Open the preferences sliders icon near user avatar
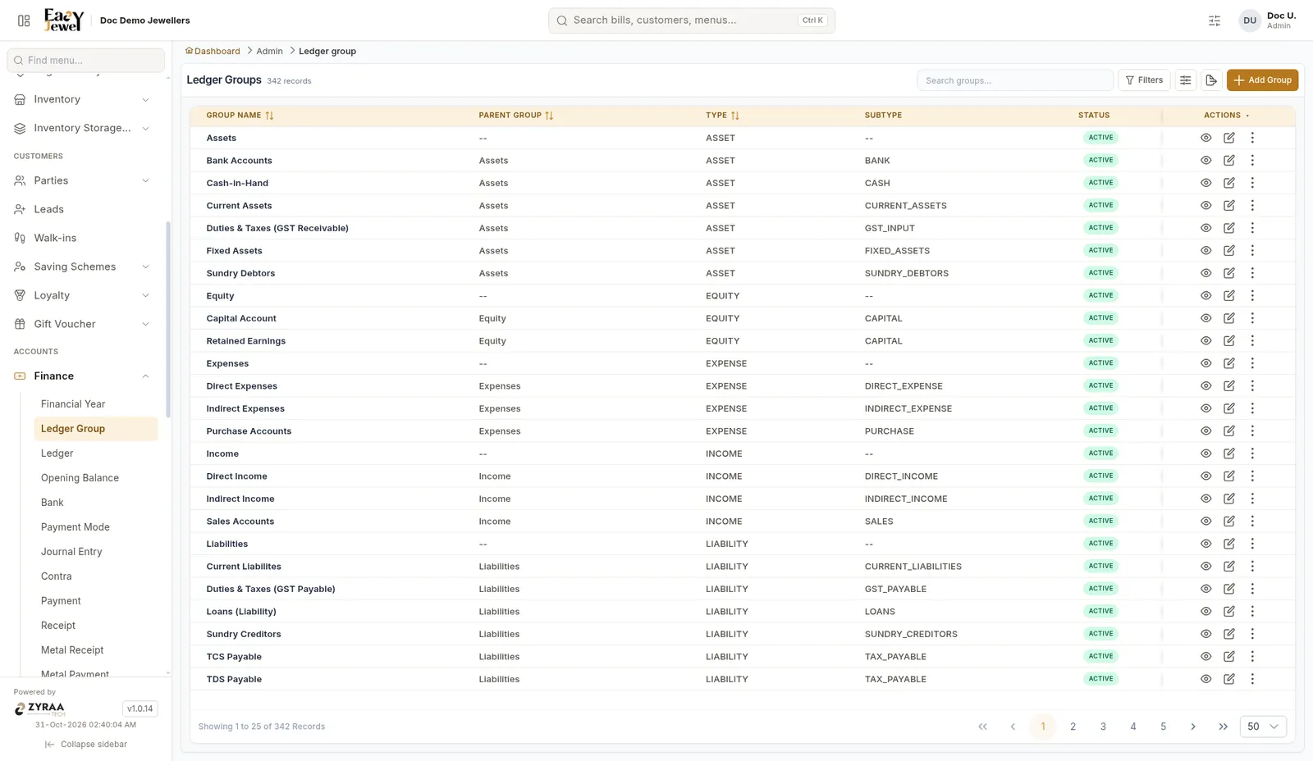Viewport: 1313px width, 761px height. [1215, 21]
